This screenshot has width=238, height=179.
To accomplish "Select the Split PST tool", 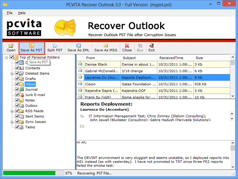I will (x=55, y=48).
